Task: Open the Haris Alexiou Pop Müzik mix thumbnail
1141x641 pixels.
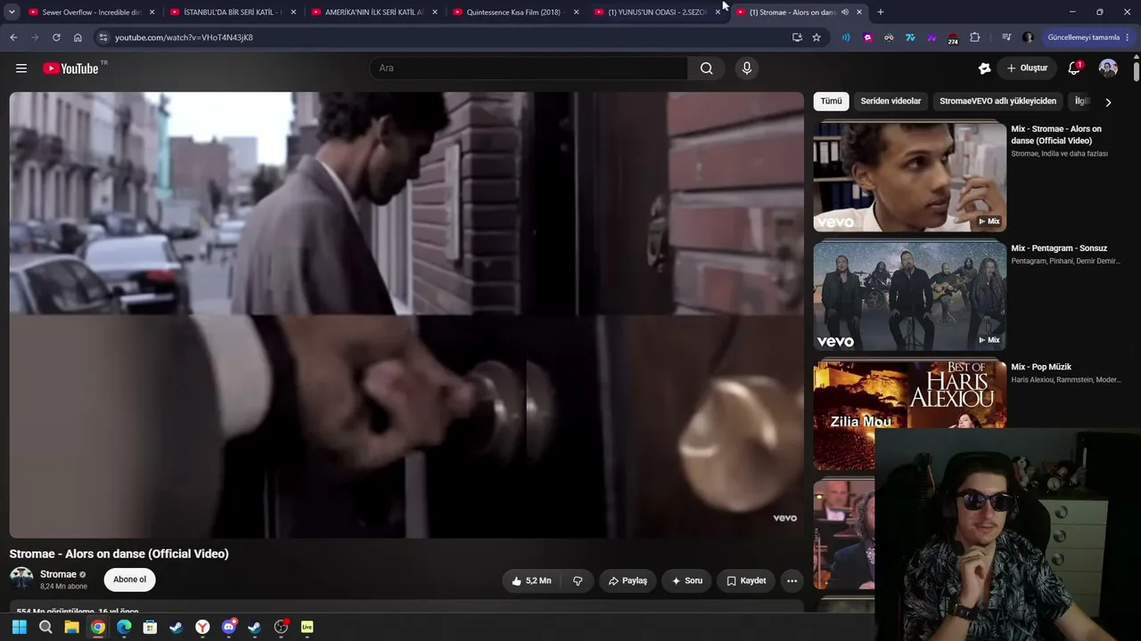Action: [x=909, y=415]
